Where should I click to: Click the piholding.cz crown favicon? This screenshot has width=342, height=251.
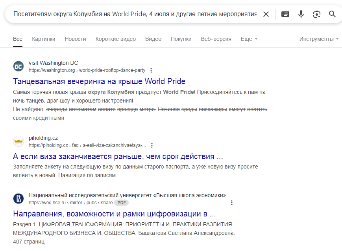[18, 141]
